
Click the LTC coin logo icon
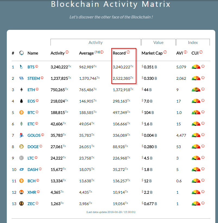coord(21,158)
